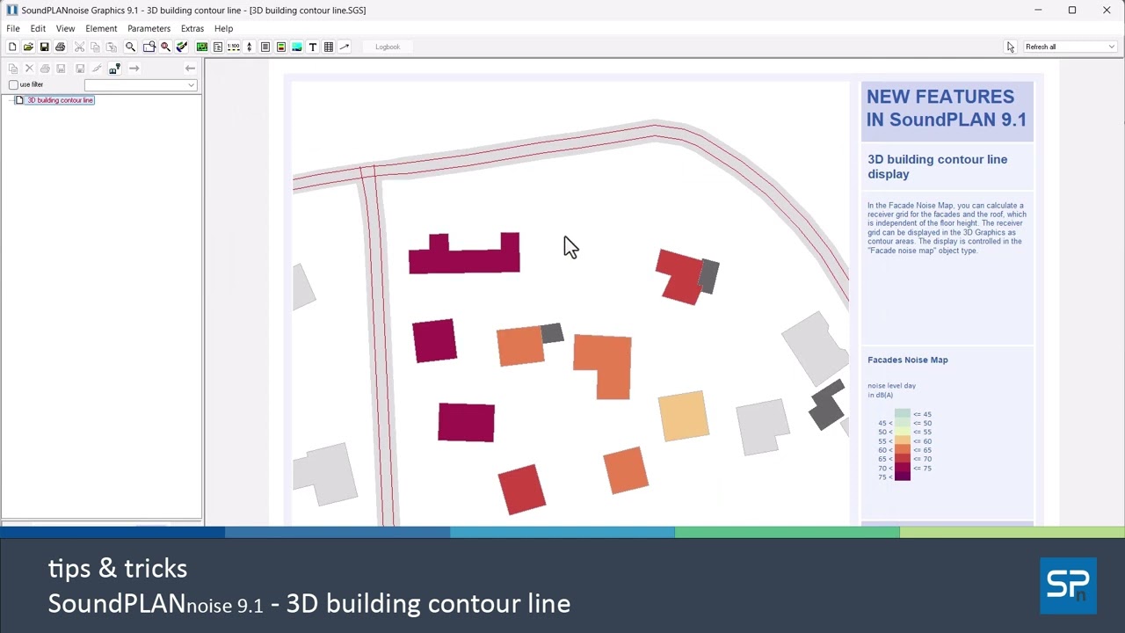Open the 'Refresh all' dropdown
This screenshot has width=1125, height=633.
(1111, 47)
